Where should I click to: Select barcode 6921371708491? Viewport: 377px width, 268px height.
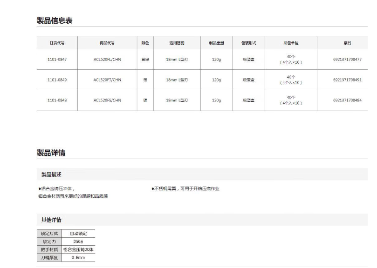click(347, 80)
